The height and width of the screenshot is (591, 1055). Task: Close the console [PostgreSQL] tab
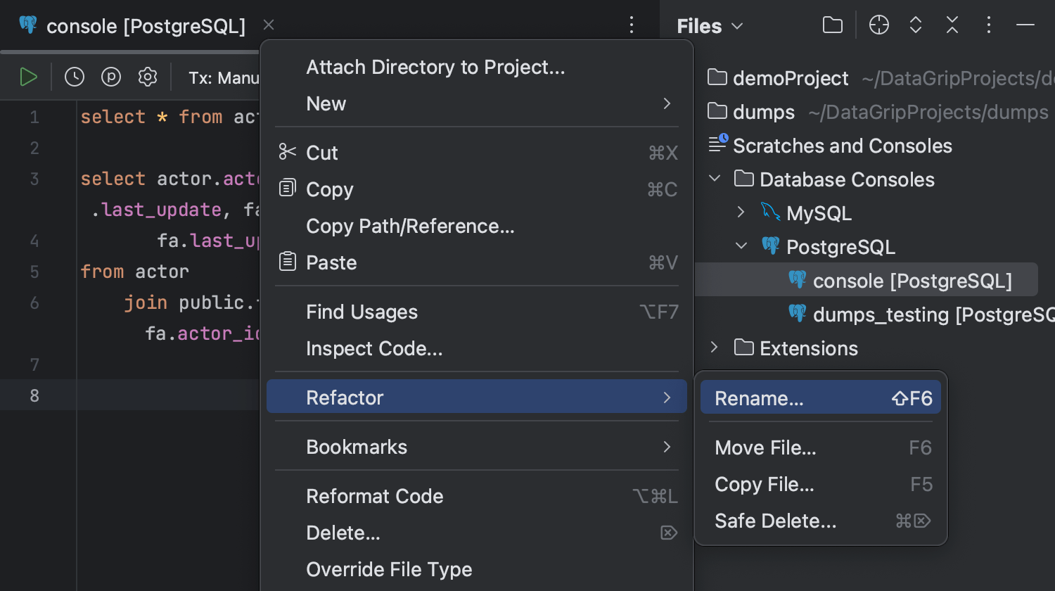(x=269, y=25)
